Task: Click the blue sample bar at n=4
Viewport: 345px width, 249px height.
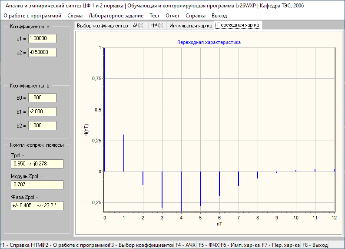Action: (x=181, y=192)
